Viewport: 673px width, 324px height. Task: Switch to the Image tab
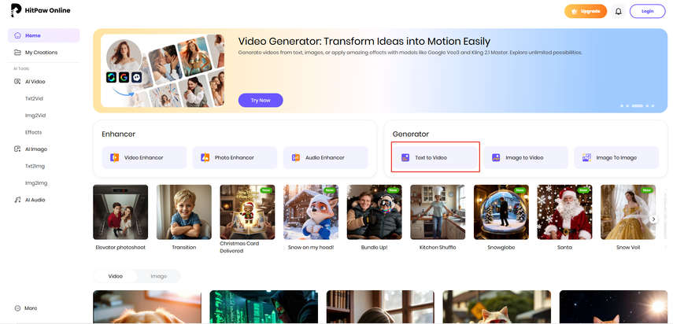click(x=158, y=277)
